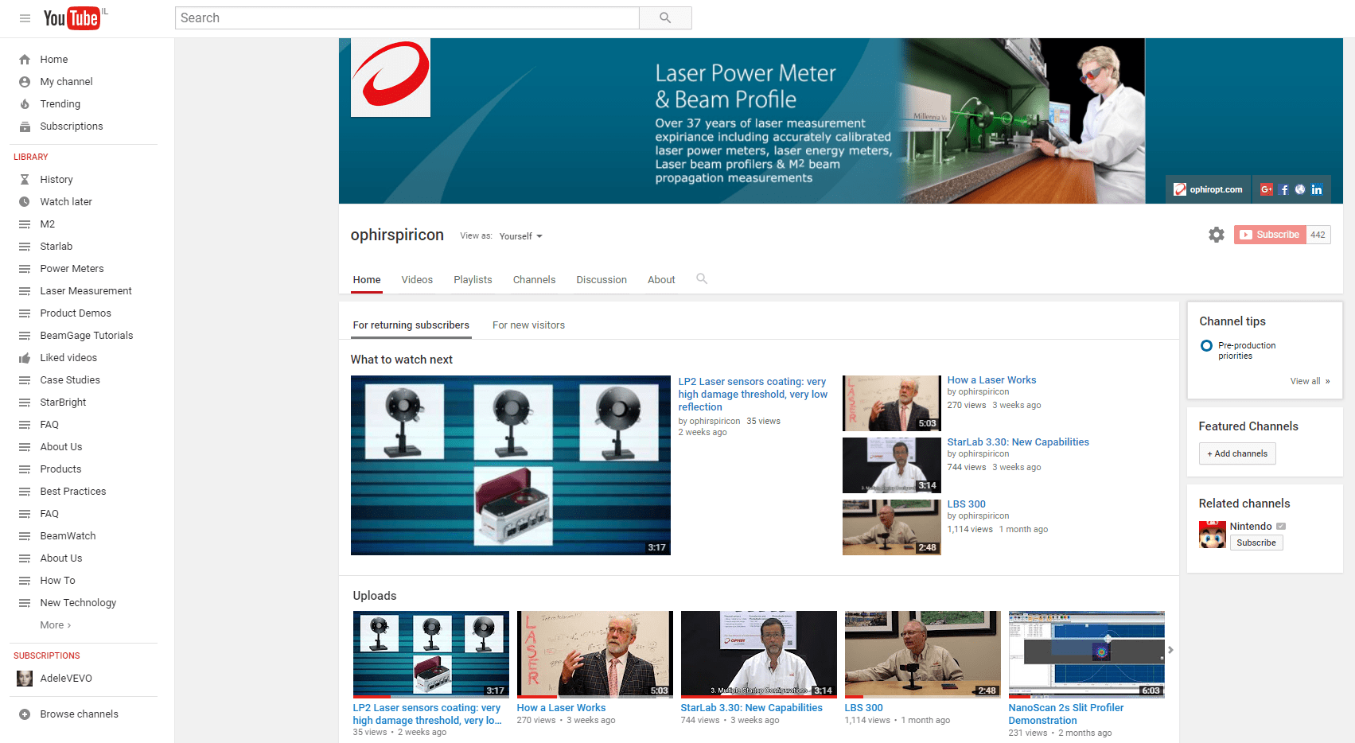Open the Product Demos playlist
The image size is (1355, 743).
[76, 313]
